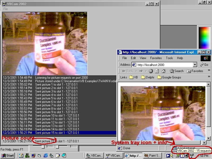Open the Forward button history dropdown arrow
The width and height of the screenshot is (212, 159).
(x=146, y=71)
